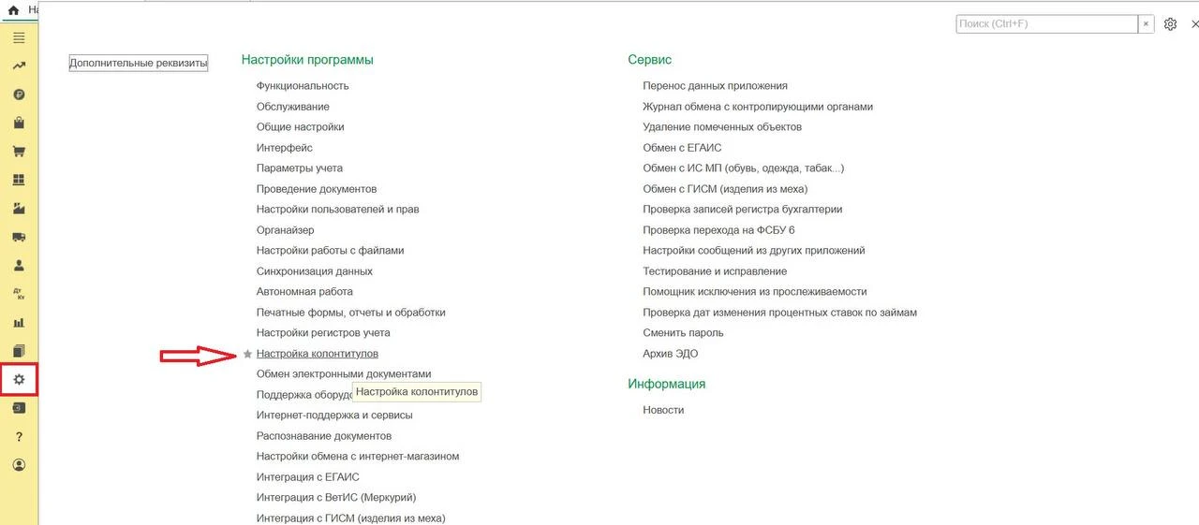The height and width of the screenshot is (525, 1199).
Task: Click the bar chart reports icon
Action: (x=19, y=323)
